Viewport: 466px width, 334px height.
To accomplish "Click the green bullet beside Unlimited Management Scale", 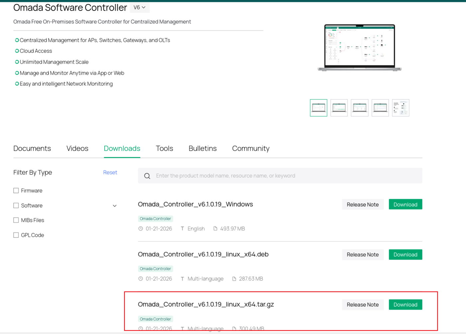I will [17, 62].
